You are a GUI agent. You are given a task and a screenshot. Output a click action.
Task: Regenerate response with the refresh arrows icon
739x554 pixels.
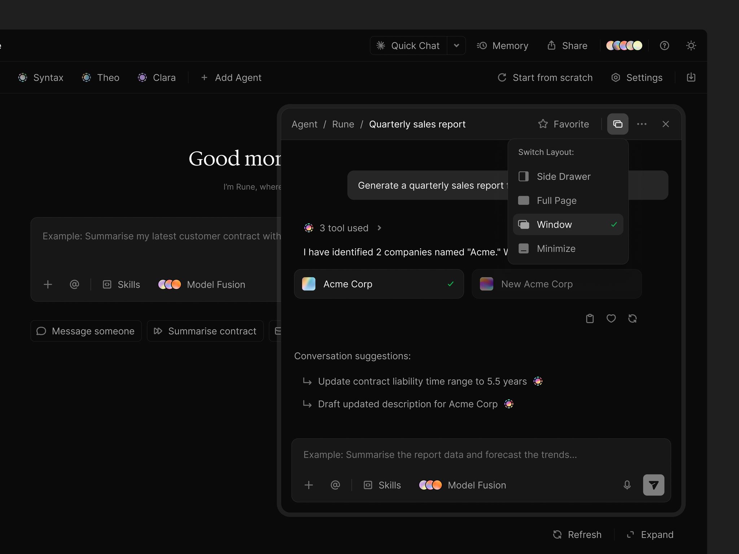(x=632, y=318)
